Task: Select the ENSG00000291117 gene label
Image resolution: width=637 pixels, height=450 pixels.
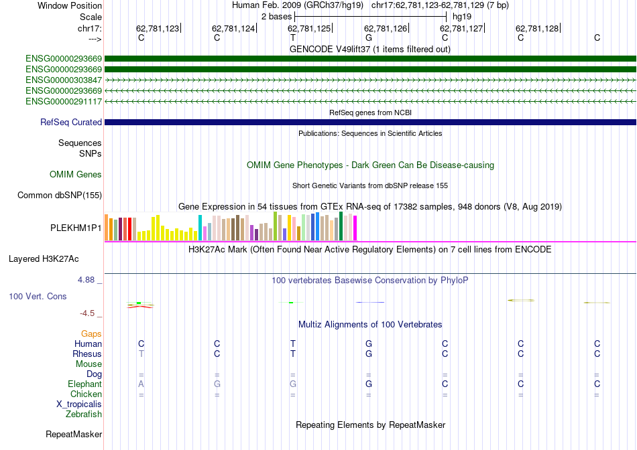Action: pos(64,101)
